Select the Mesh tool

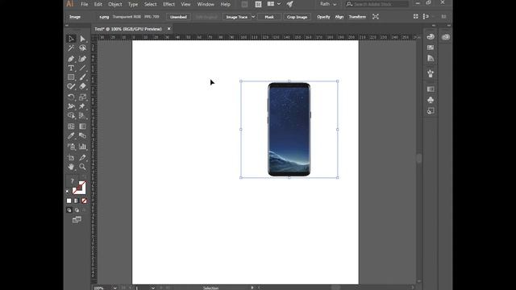(71, 126)
